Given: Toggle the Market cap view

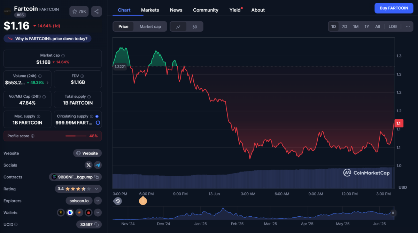Looking at the screenshot, I should [x=150, y=26].
